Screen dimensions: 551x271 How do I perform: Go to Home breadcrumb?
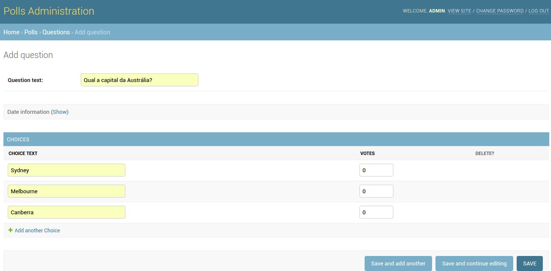point(11,32)
